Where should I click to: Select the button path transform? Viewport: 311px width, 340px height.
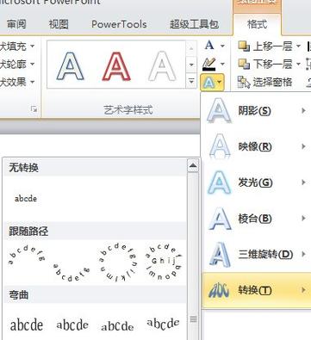(163, 262)
